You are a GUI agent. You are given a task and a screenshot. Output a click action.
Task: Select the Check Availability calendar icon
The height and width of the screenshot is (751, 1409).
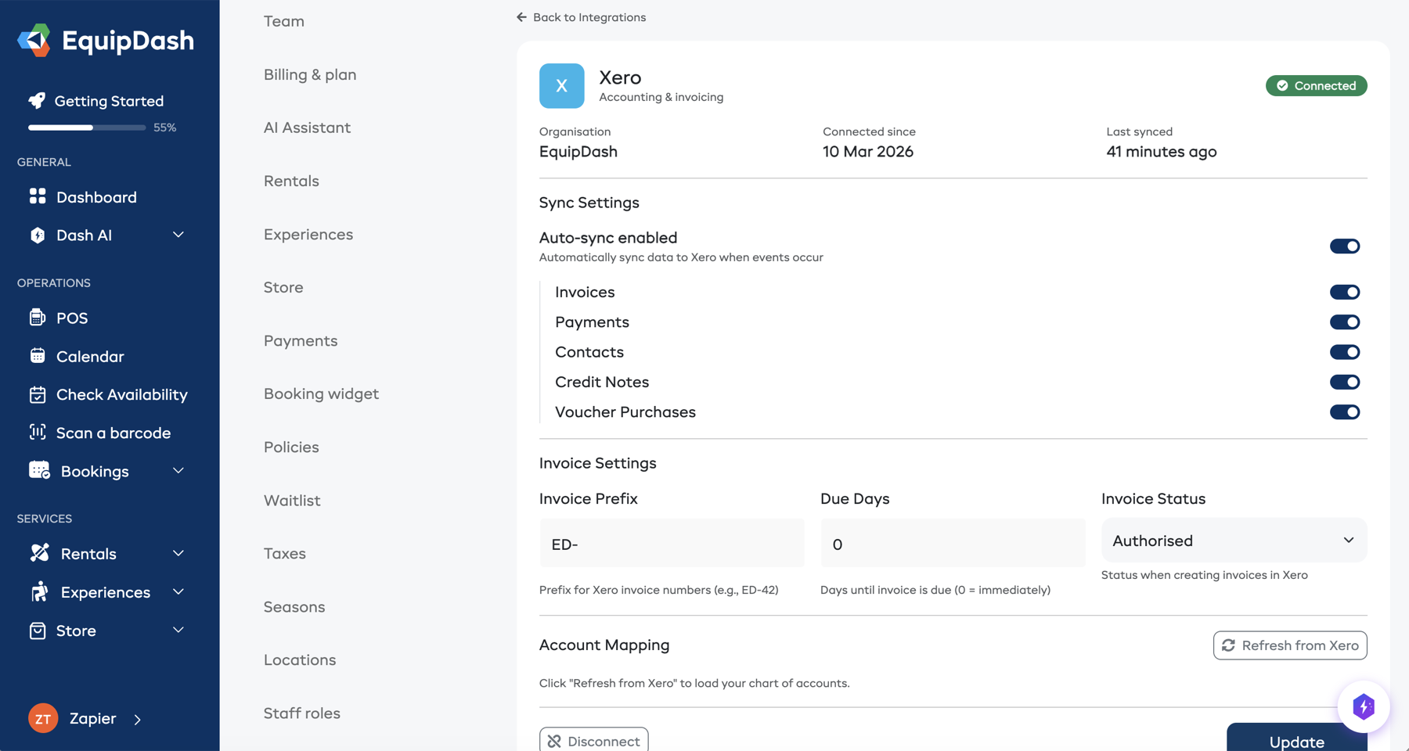click(x=38, y=394)
